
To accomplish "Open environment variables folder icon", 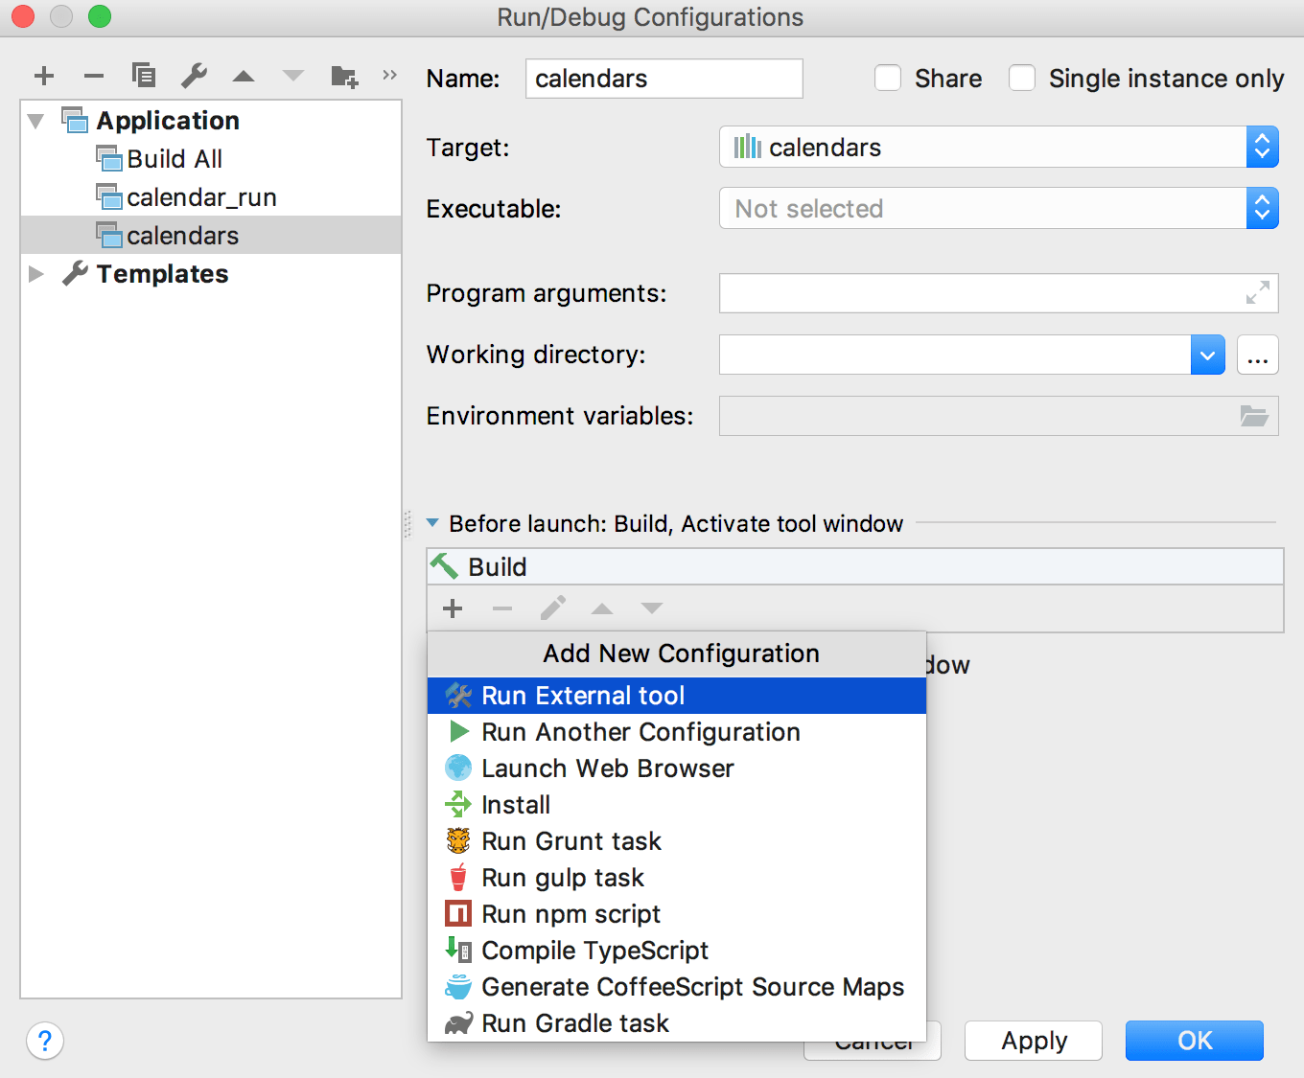I will [1254, 416].
